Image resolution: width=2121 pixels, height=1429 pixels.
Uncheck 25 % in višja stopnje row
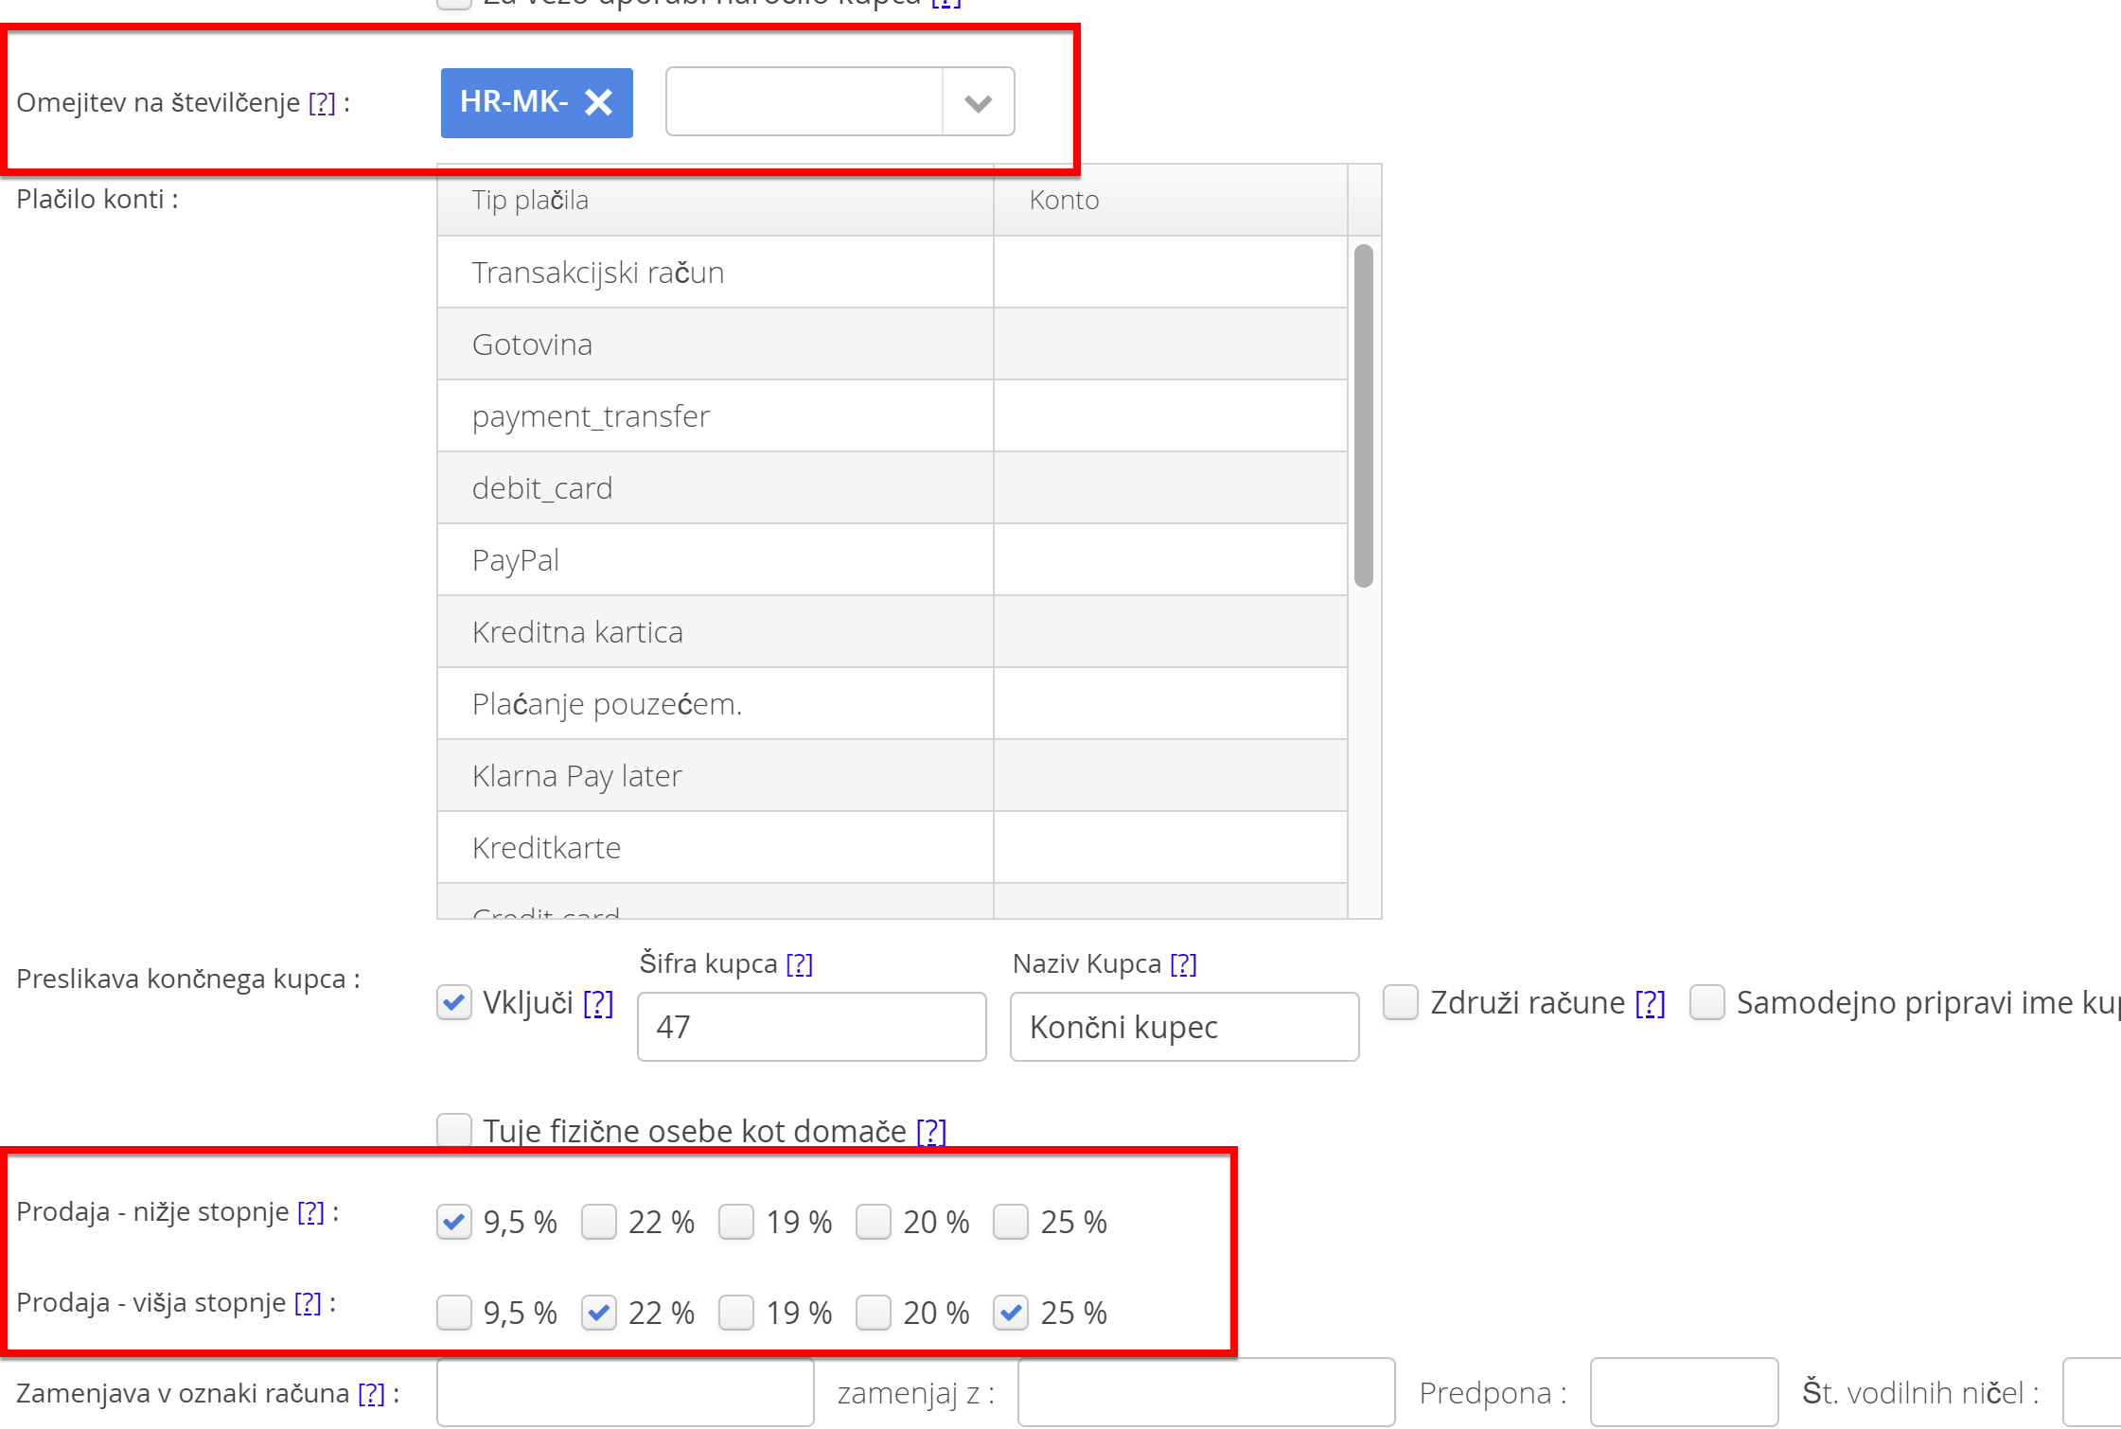coord(1011,1313)
